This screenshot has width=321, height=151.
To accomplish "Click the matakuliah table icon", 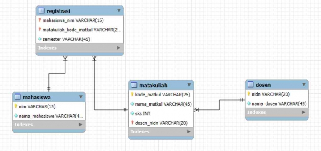I will (134, 85).
